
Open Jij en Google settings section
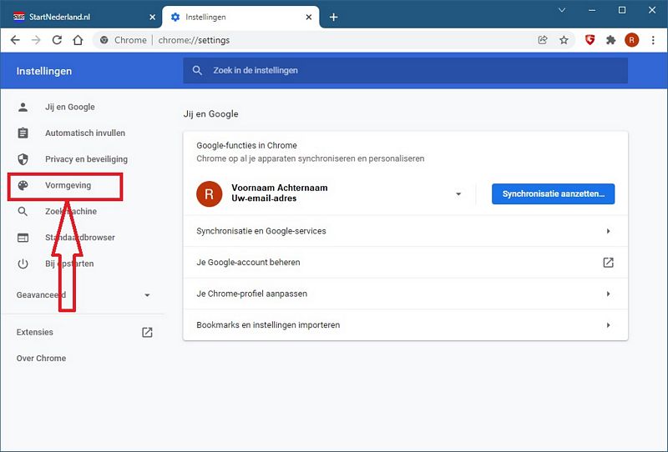point(70,107)
